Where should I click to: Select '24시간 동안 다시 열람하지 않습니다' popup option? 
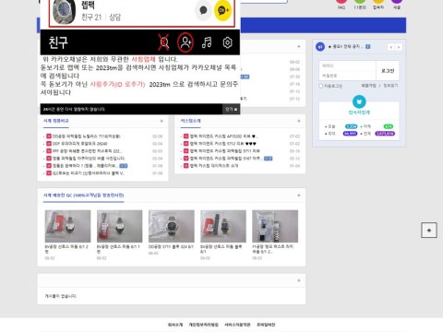74,109
